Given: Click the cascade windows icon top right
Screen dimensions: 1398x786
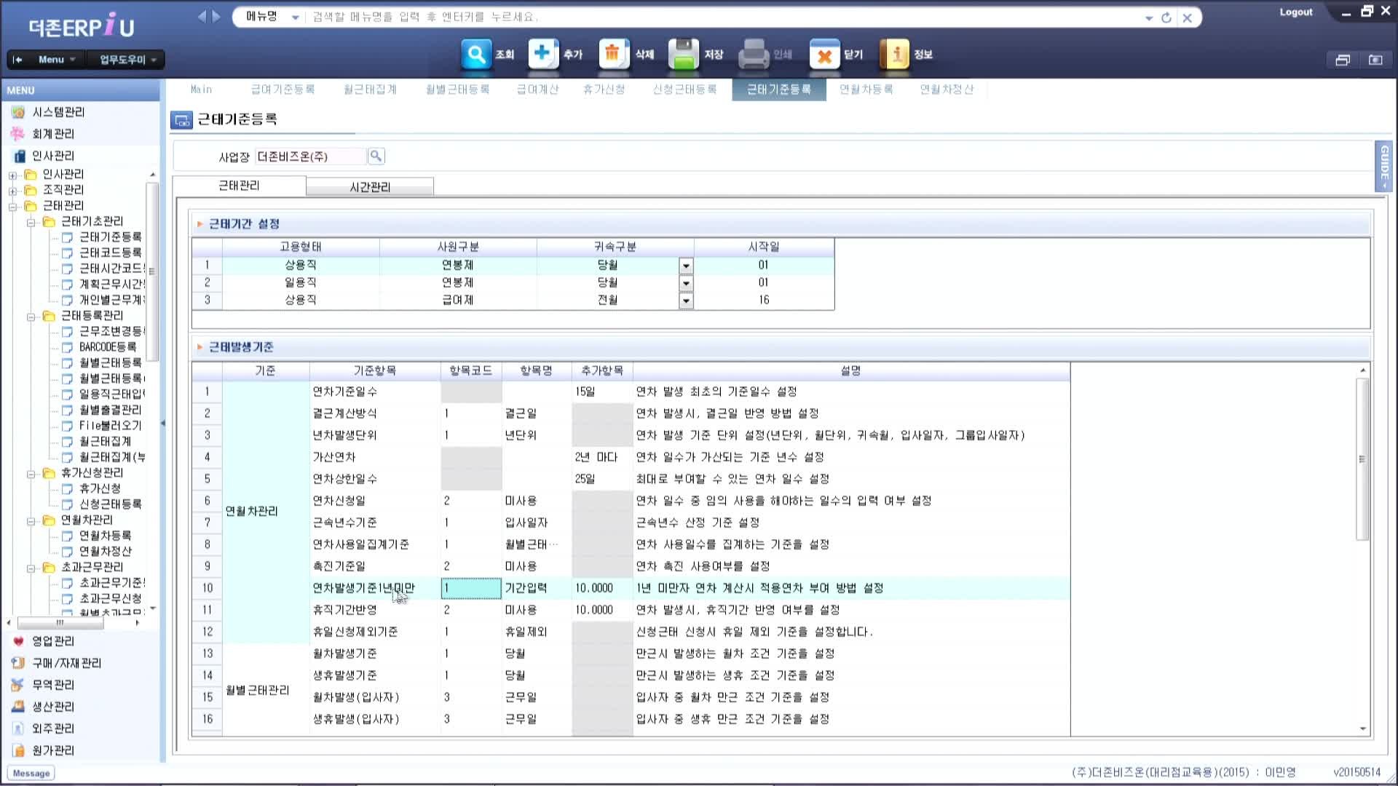Looking at the screenshot, I should click(1343, 60).
